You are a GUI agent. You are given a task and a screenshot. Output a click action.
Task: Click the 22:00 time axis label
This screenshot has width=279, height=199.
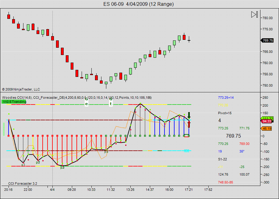pos(28,190)
